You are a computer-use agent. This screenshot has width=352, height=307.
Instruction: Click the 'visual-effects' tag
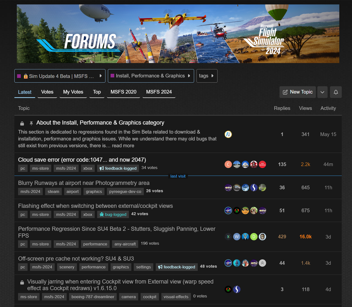click(176, 297)
